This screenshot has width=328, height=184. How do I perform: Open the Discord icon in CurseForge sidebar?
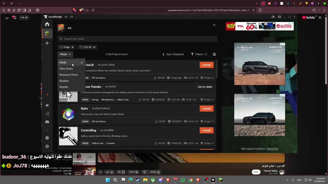pos(47,122)
